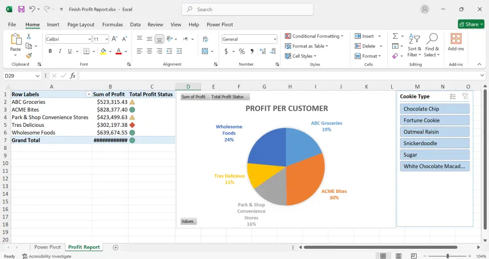Click the Undo arrow icon
The width and height of the screenshot is (489, 259).
point(32,9)
